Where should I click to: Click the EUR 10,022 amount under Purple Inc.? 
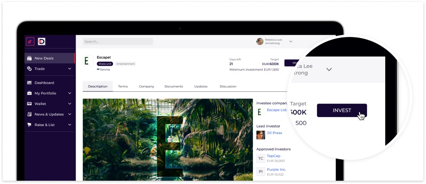click(276, 174)
